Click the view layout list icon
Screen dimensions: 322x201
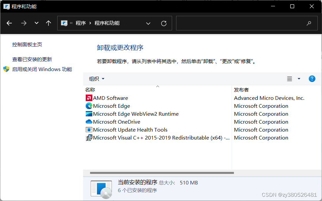[x=290, y=79]
